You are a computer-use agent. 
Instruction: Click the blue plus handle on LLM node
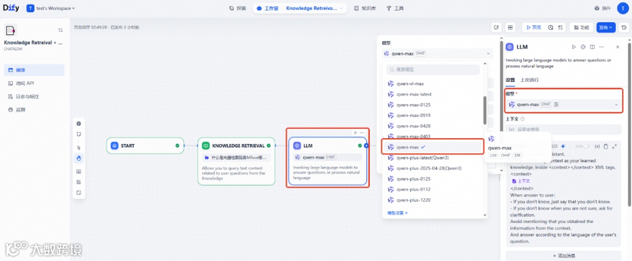click(x=366, y=146)
